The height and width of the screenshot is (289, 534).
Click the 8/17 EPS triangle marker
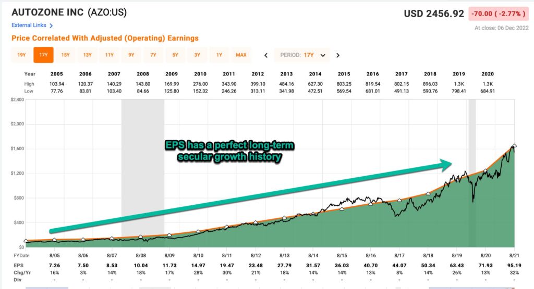pos(399,200)
